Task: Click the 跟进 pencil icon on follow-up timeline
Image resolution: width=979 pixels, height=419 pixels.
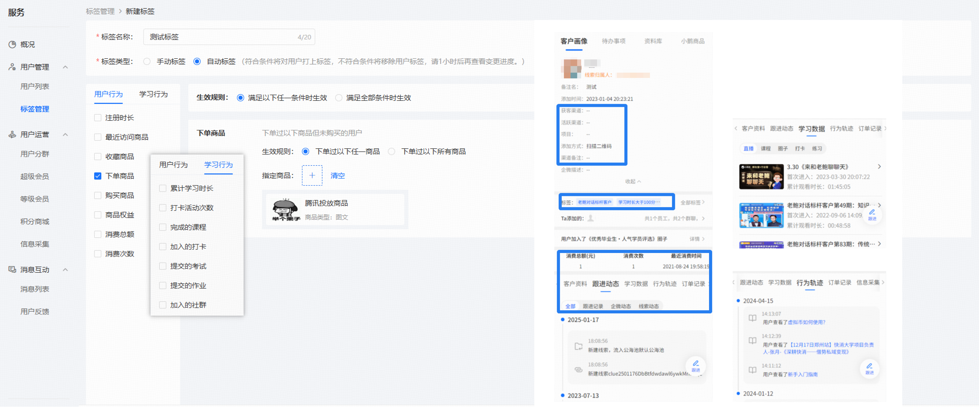Action: (695, 364)
